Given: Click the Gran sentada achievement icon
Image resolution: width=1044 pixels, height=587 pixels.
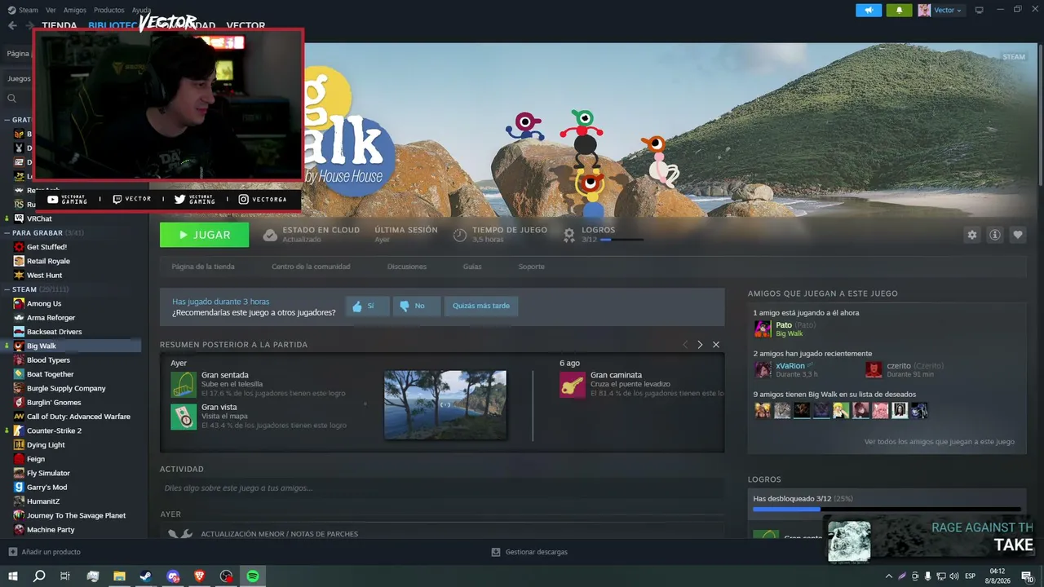Looking at the screenshot, I should click(184, 385).
